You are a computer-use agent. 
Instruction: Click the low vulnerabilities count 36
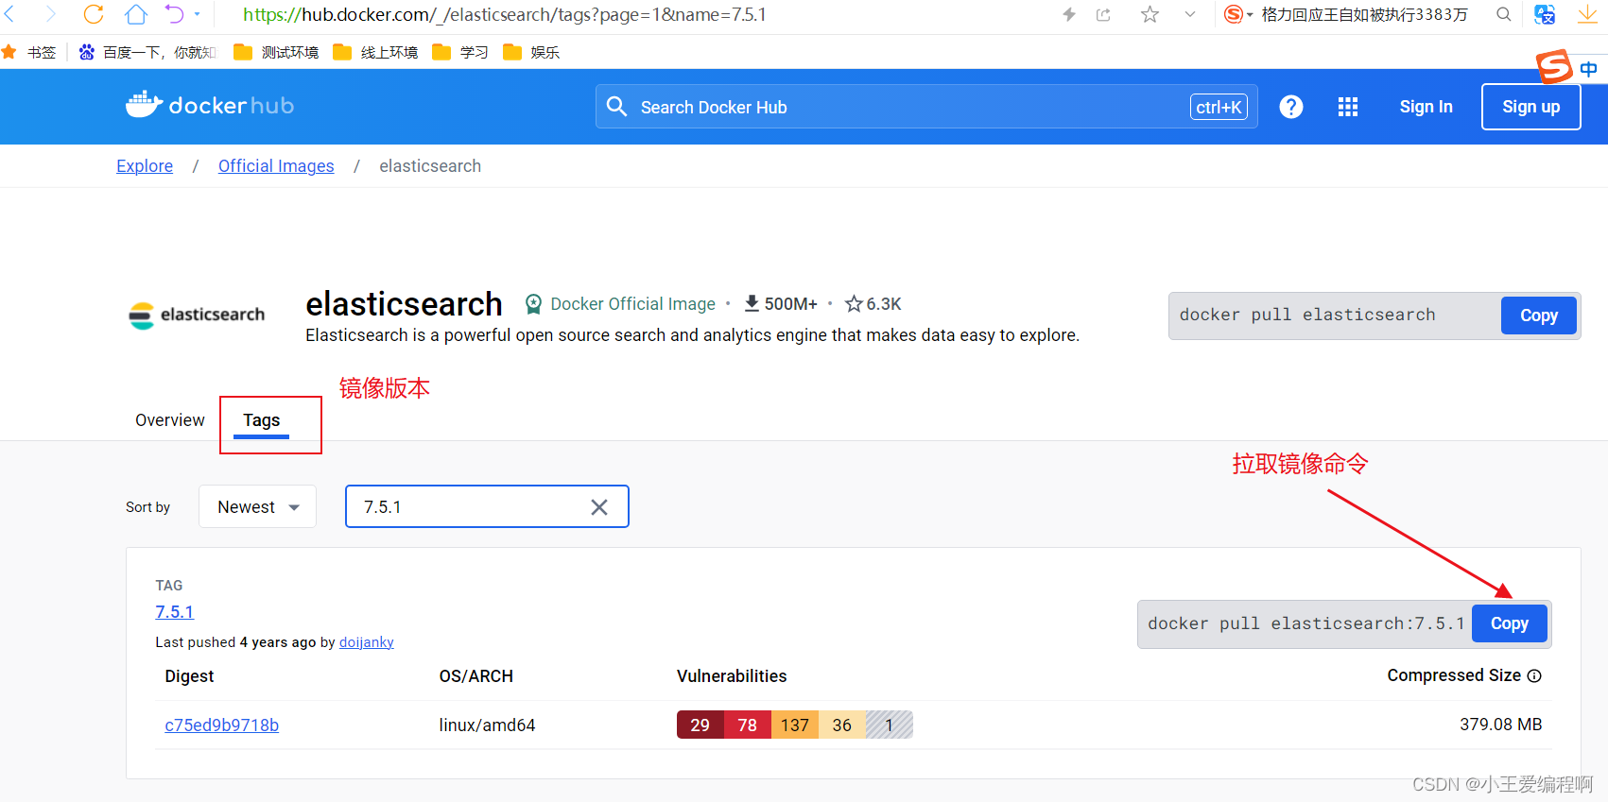point(842,725)
